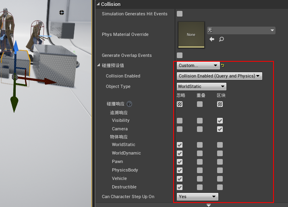Click the PhysicsBody row label

pyautogui.click(x=125, y=170)
